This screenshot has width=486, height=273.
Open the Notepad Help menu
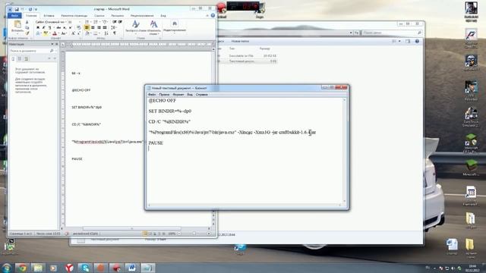pos(201,94)
